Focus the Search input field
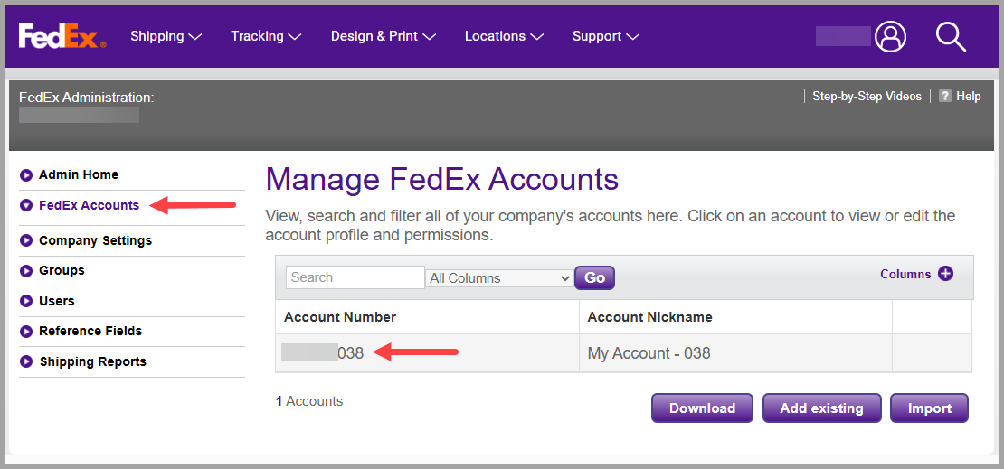 355,277
